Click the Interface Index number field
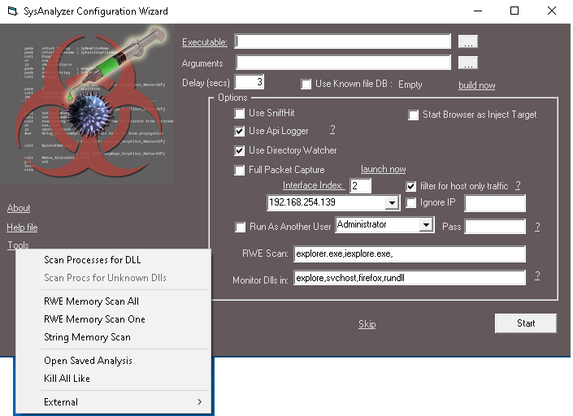 click(360, 185)
